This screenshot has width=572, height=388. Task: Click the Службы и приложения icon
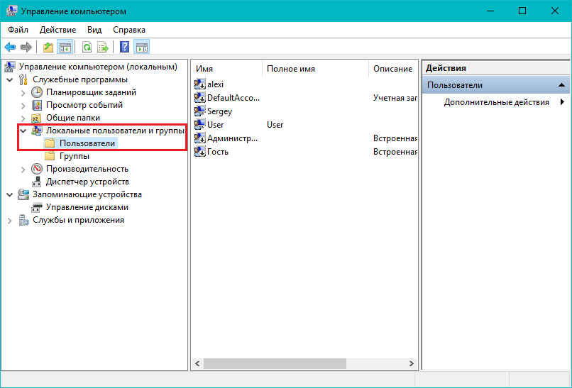click(x=23, y=220)
